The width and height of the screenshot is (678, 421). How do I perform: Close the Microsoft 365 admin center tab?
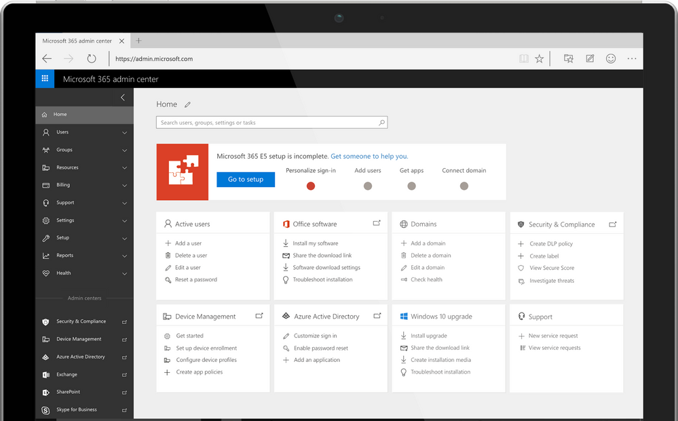(122, 41)
